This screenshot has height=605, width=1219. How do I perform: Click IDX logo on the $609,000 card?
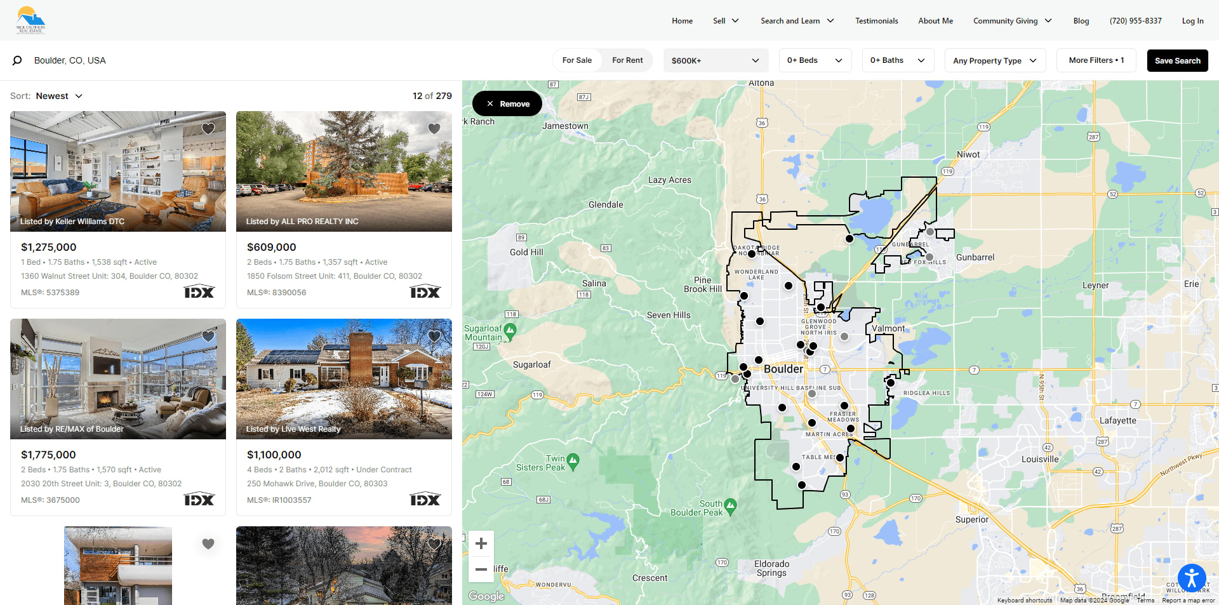coord(425,292)
